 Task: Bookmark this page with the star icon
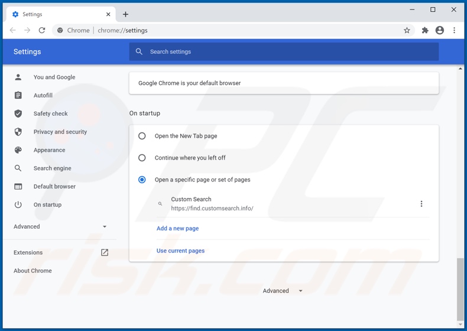point(407,30)
